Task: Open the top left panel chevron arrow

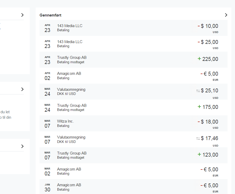Action: [x=22, y=15]
